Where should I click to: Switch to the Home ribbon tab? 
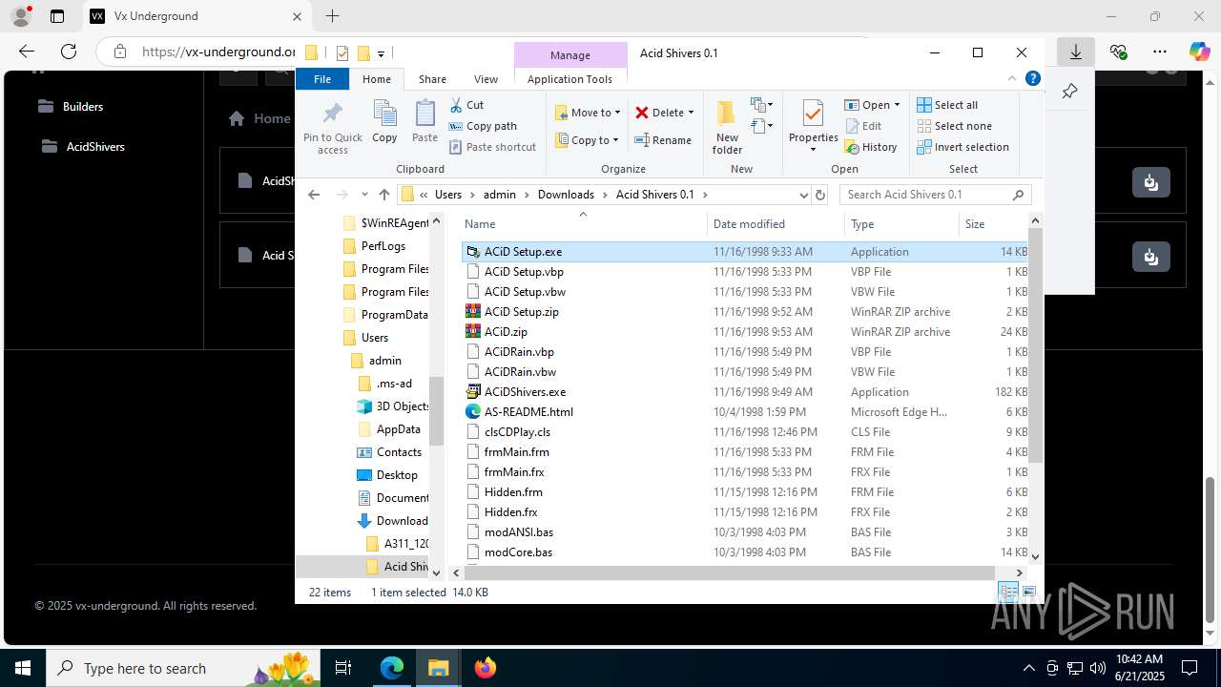pos(377,79)
